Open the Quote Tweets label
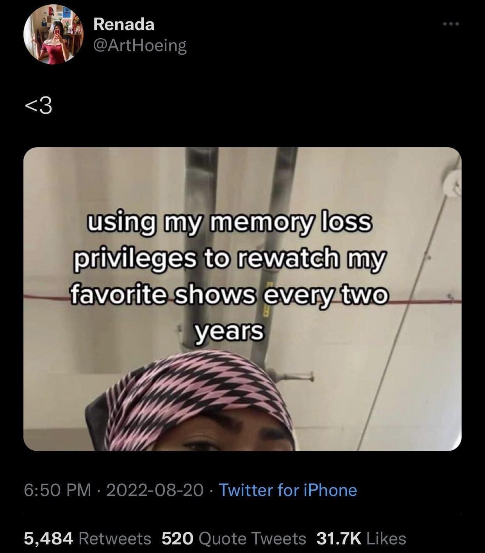This screenshot has height=553, width=485. [x=253, y=539]
